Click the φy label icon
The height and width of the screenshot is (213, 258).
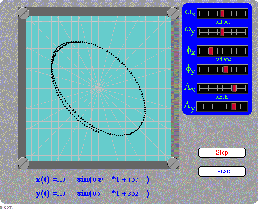[x=190, y=70]
